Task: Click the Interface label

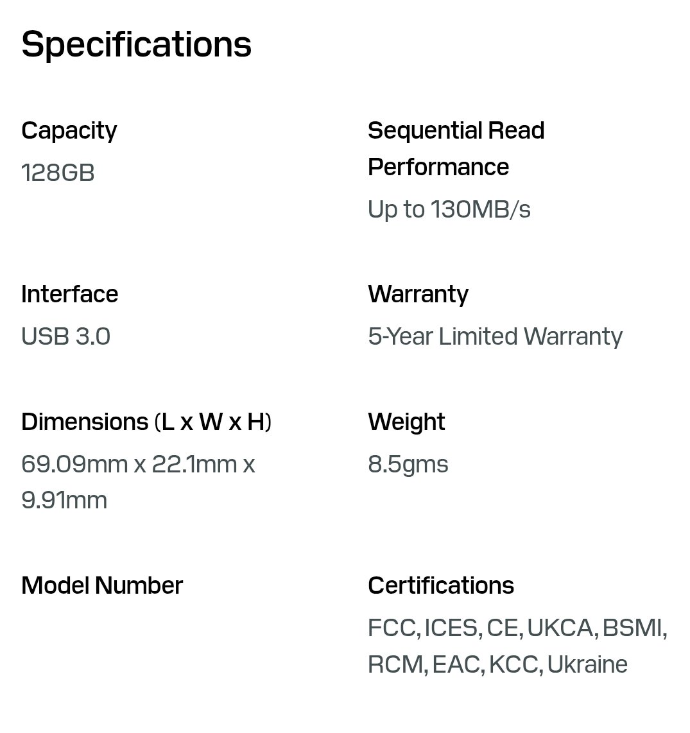Action: click(69, 294)
